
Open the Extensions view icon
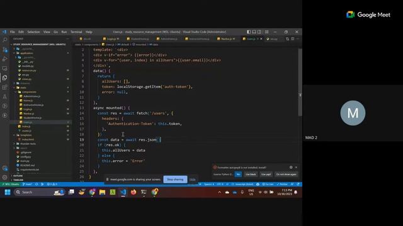[x=4, y=87]
